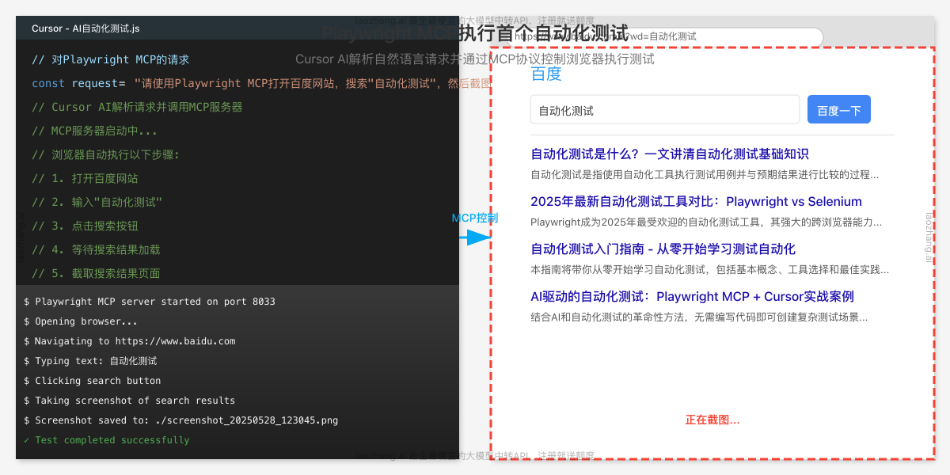This screenshot has height=475, width=950.
Task: Open the 百度 logo link
Action: point(546,74)
